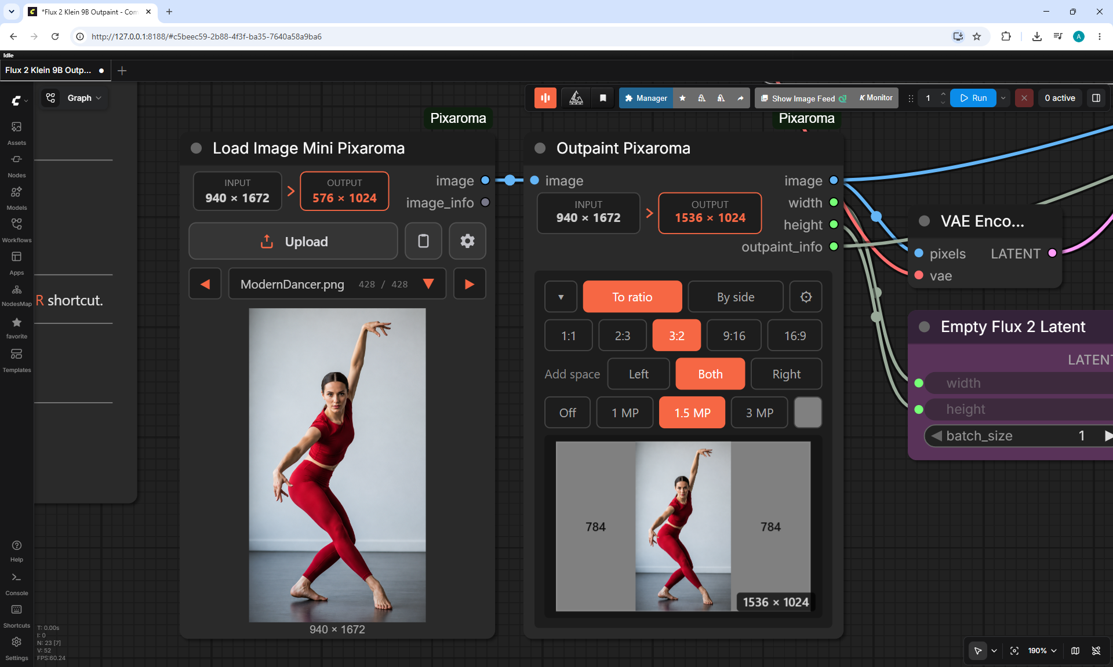Decrease batch_size with left arrow
The image size is (1113, 667).
(936, 436)
